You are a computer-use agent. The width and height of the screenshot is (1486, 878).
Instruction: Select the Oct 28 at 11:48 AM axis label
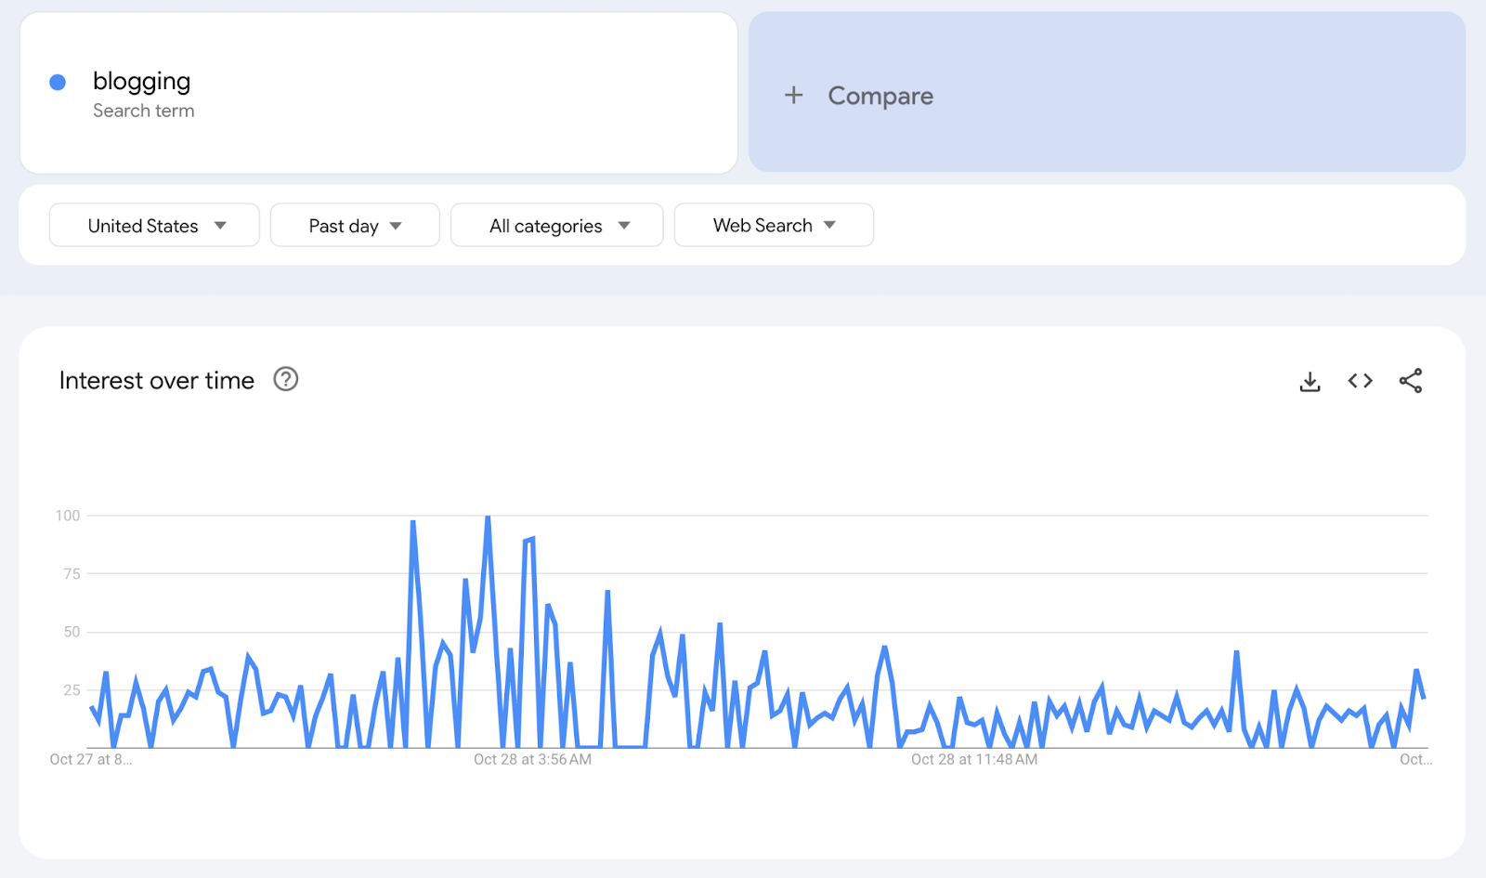tap(974, 759)
